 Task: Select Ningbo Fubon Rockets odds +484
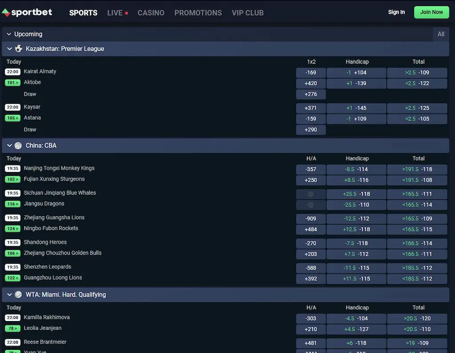(x=311, y=230)
